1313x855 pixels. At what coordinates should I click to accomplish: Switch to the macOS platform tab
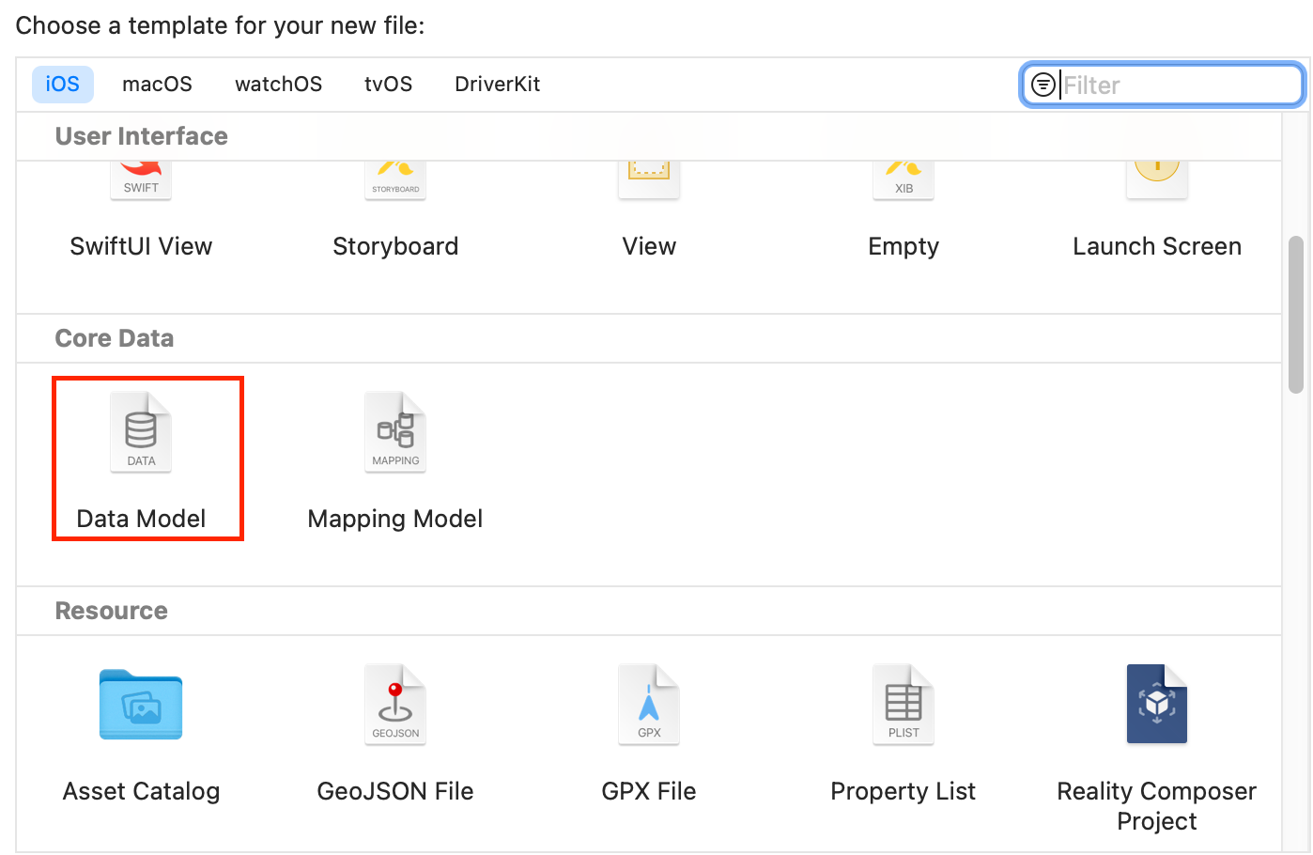[x=157, y=84]
